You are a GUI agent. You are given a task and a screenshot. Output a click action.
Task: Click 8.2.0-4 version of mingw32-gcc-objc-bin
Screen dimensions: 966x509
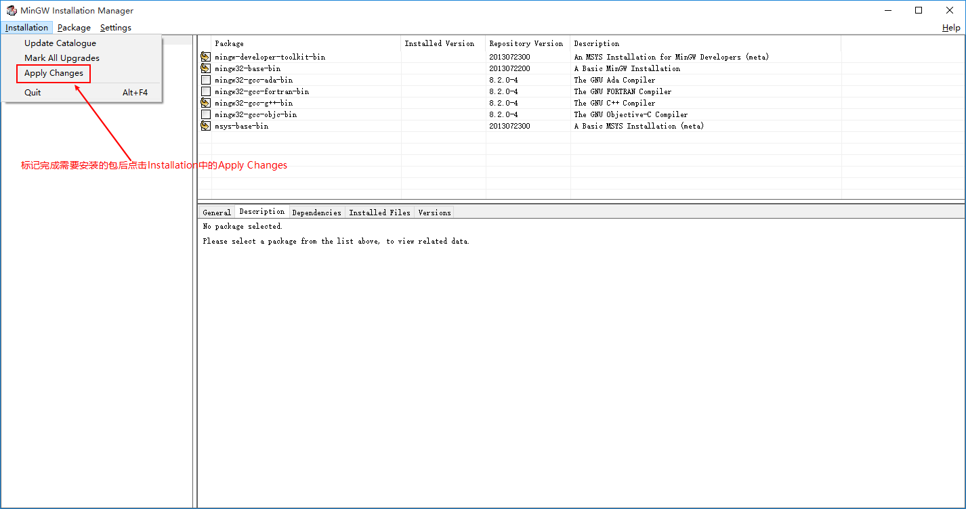click(x=503, y=114)
